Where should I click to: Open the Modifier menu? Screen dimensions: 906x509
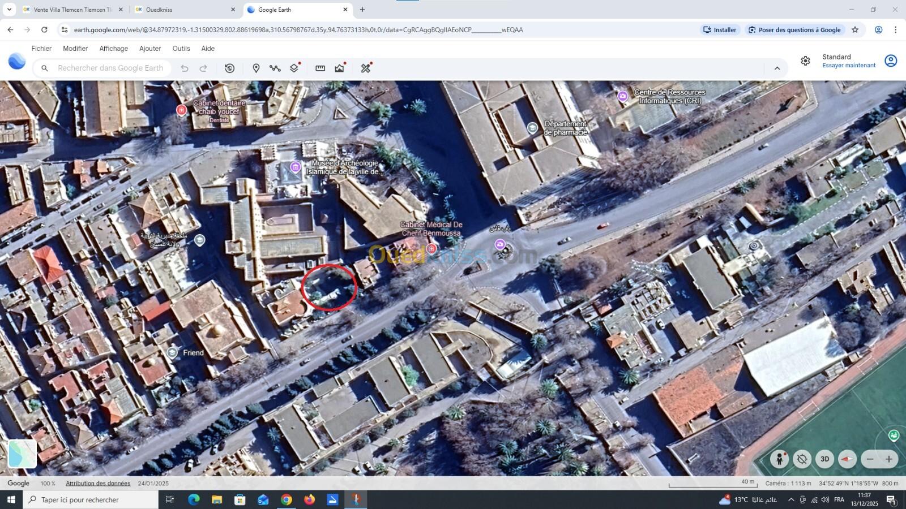click(75, 49)
